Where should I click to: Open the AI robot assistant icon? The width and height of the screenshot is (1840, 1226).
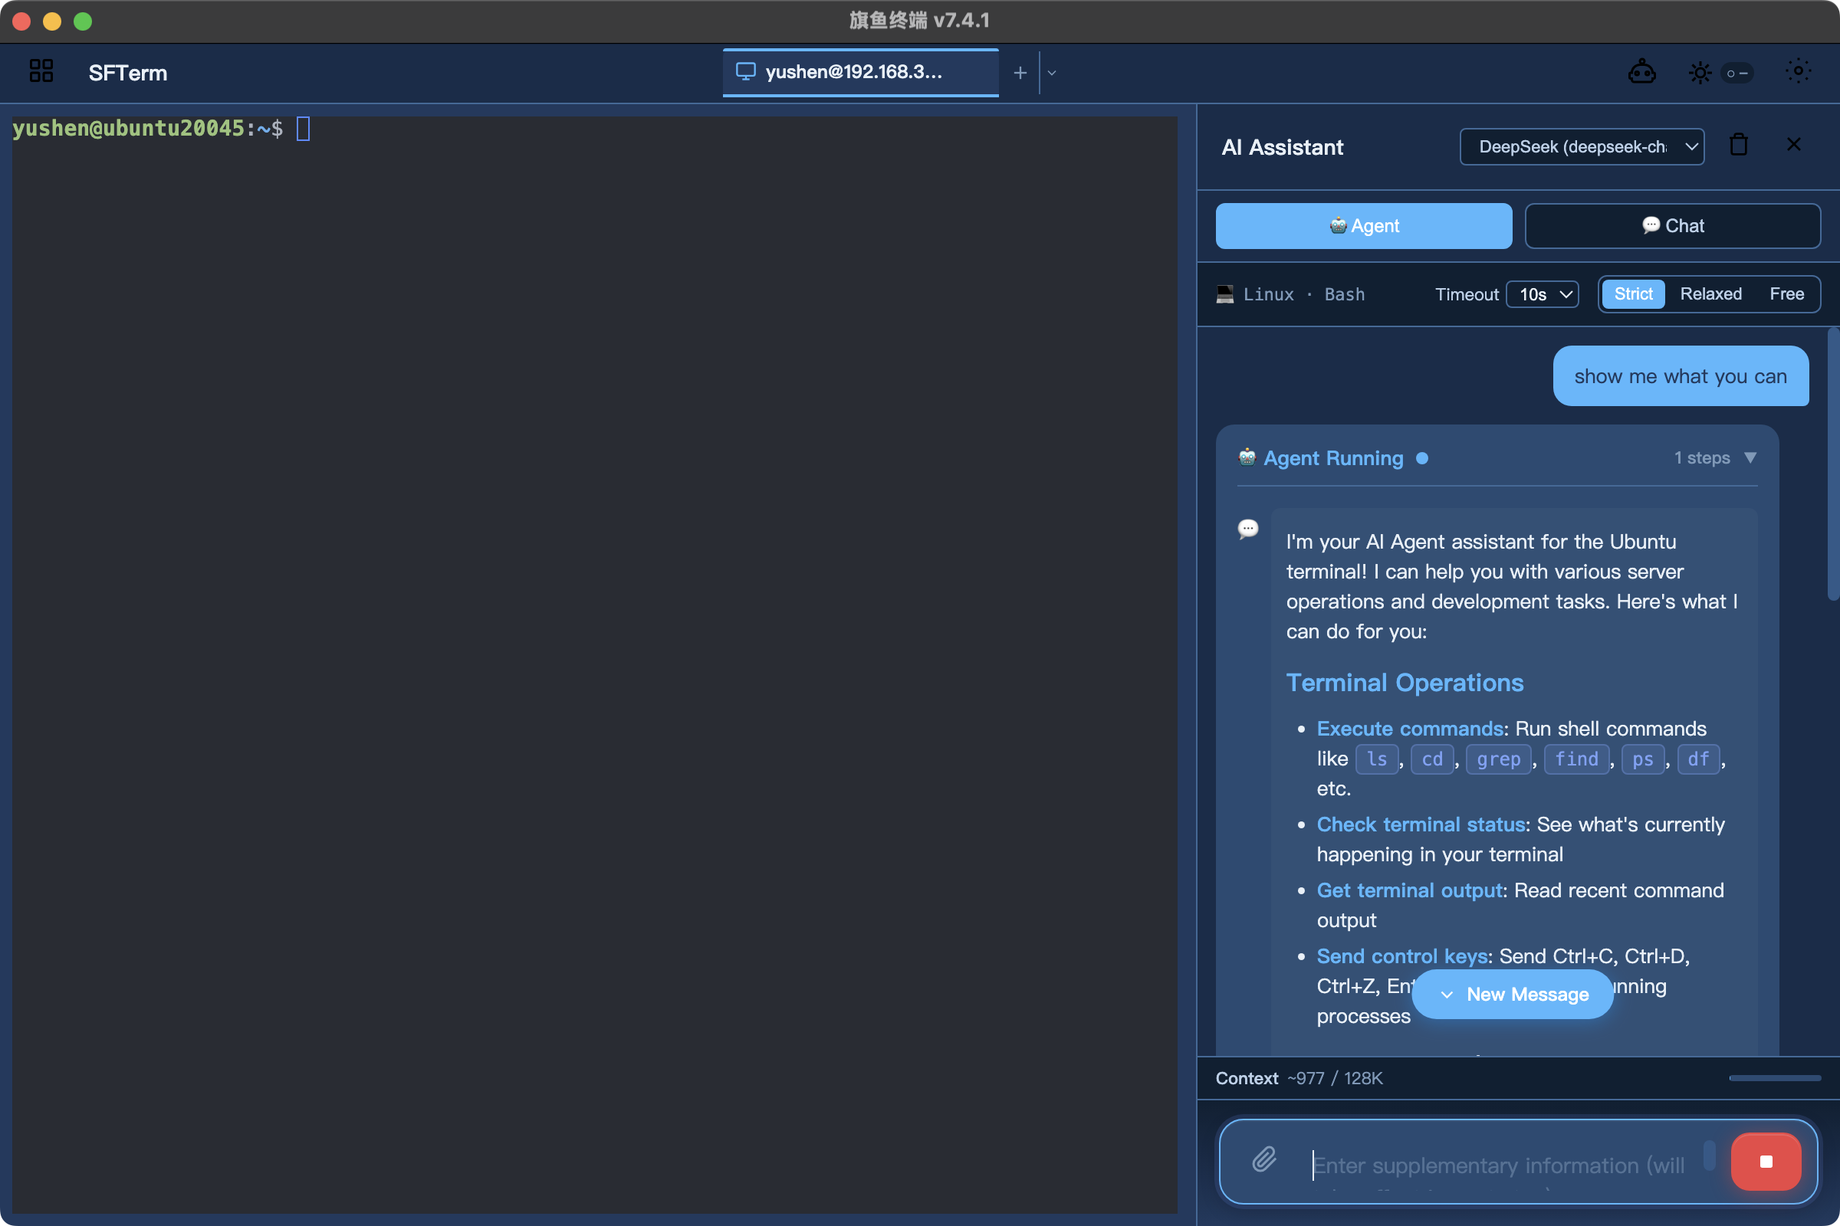click(x=1641, y=73)
